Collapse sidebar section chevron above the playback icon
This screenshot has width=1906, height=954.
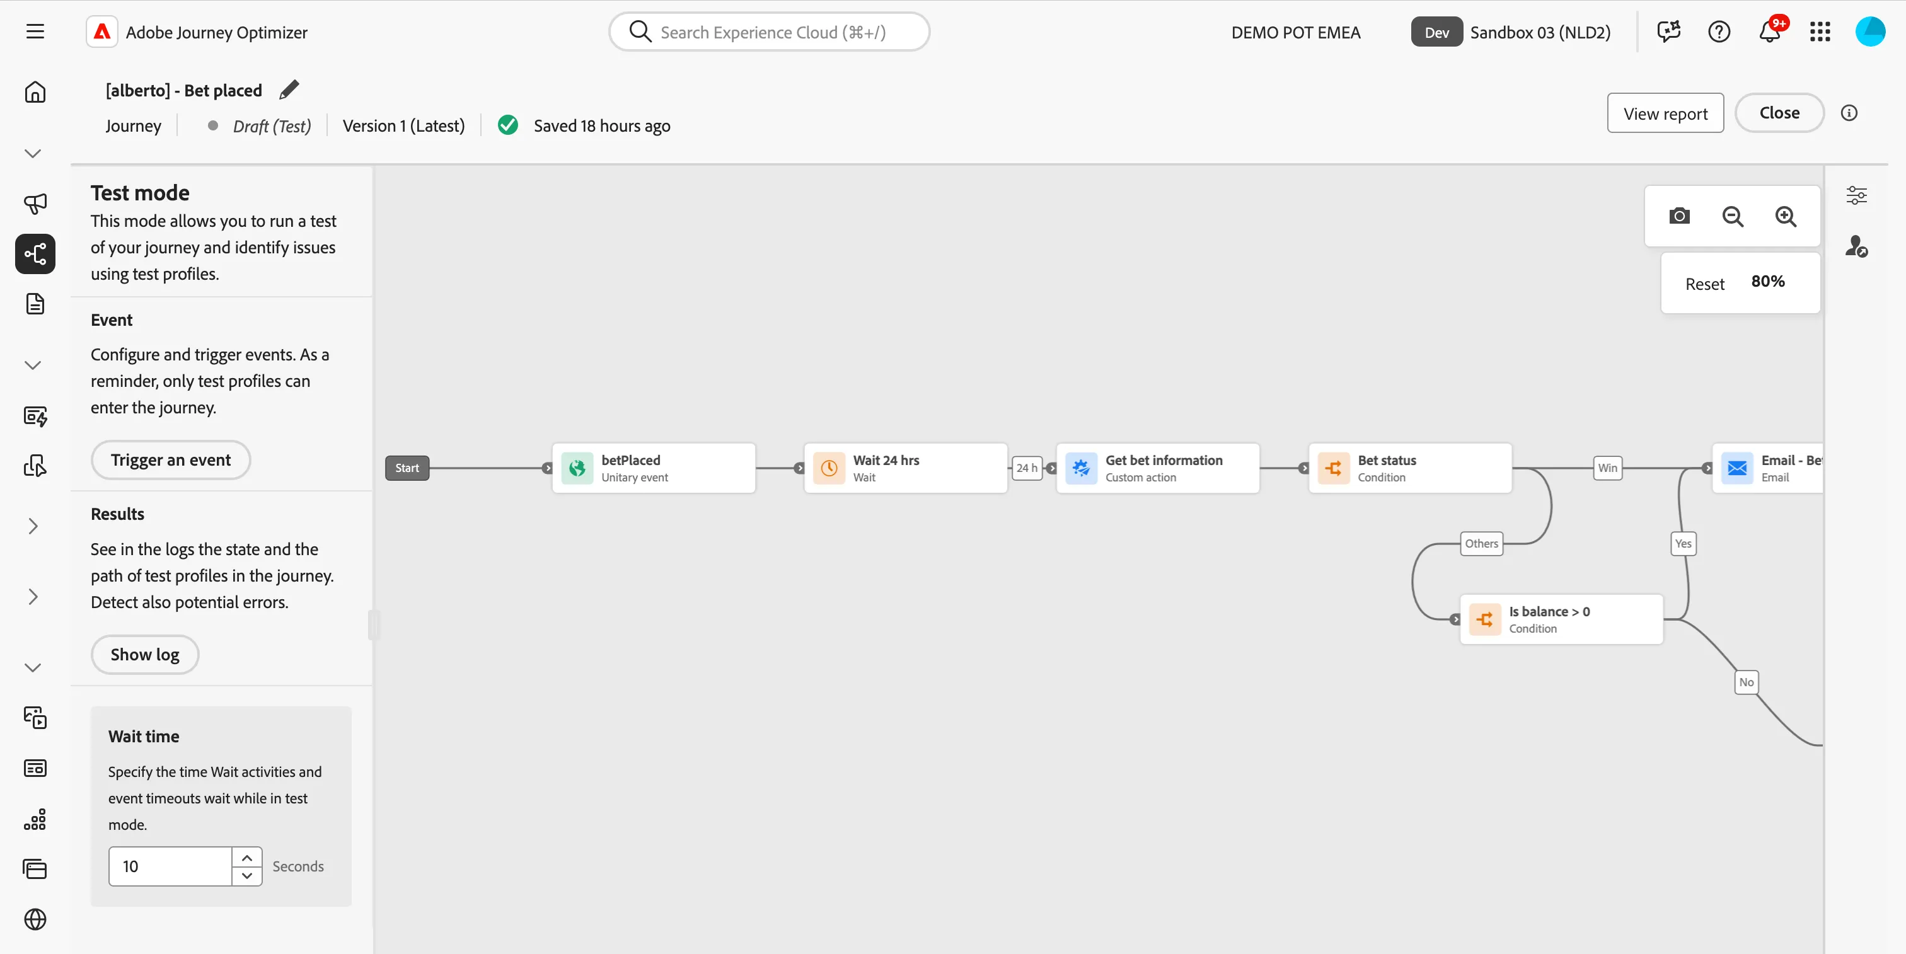(33, 668)
